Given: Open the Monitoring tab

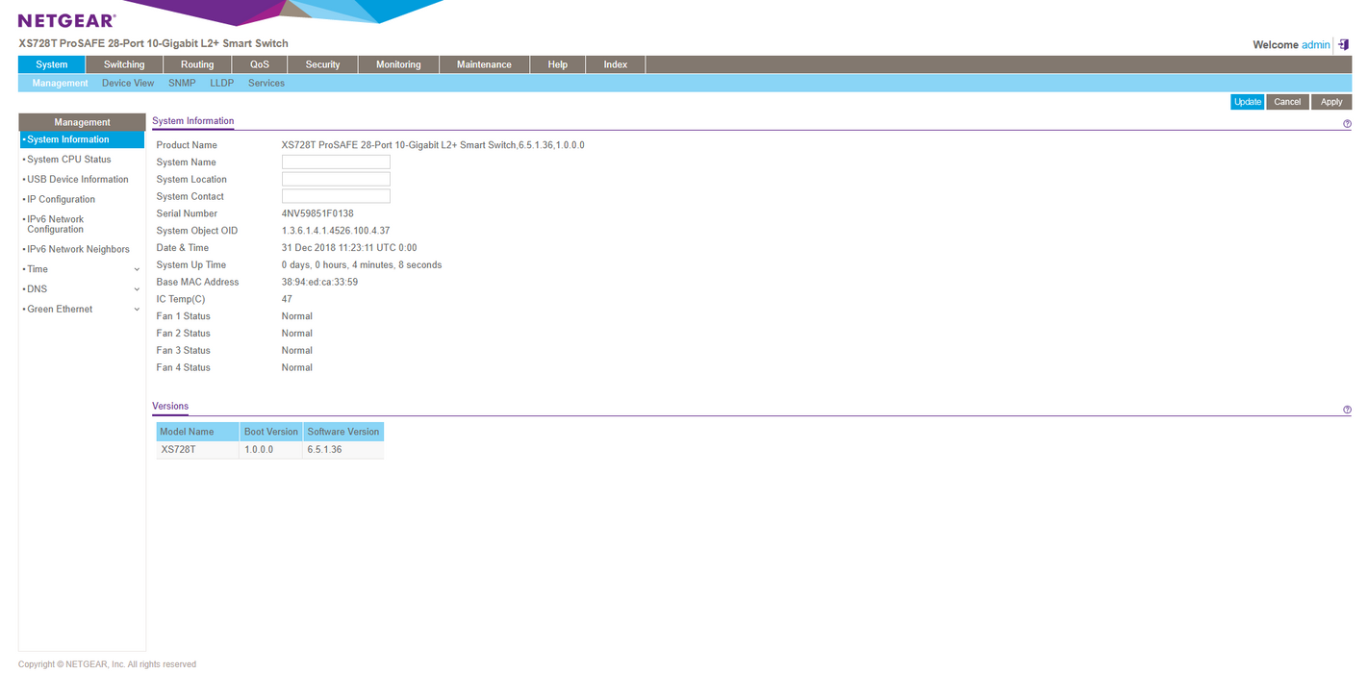Looking at the screenshot, I should [x=398, y=64].
